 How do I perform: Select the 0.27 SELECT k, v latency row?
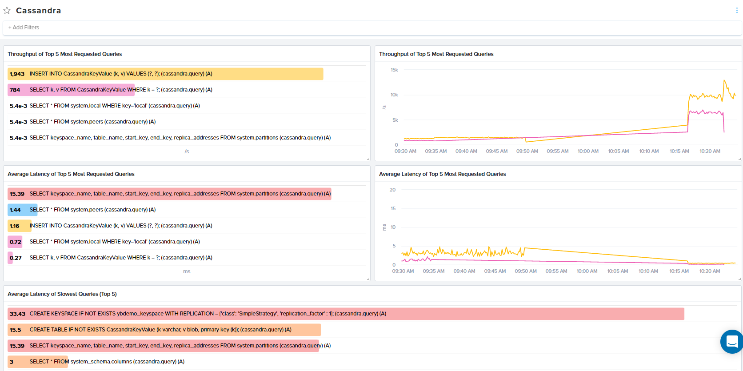tap(187, 258)
